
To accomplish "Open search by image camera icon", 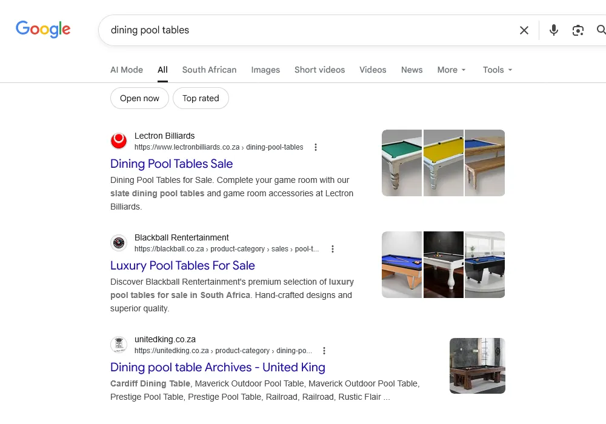I will click(578, 30).
